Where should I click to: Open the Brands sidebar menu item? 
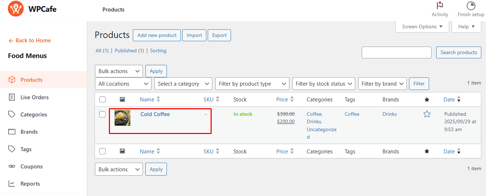click(29, 132)
